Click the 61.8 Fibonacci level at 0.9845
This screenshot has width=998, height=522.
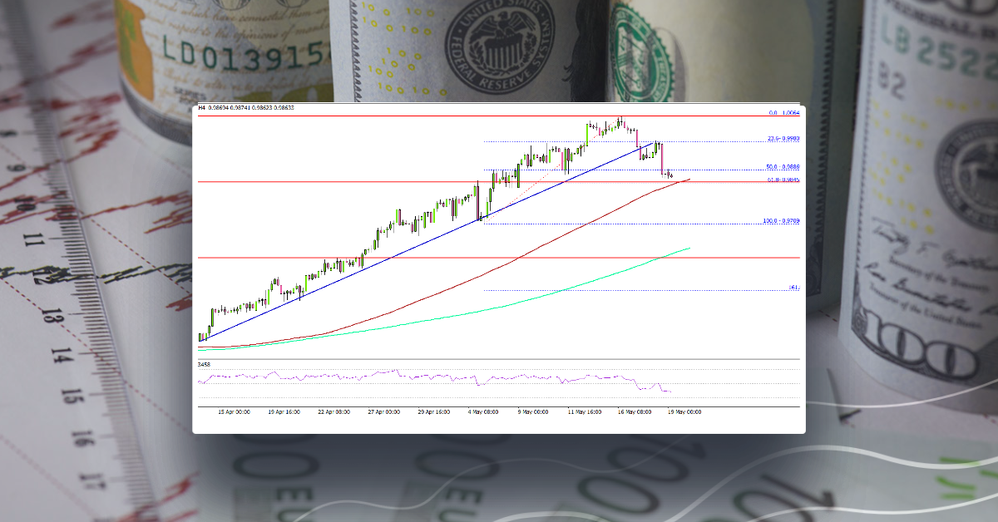click(782, 179)
